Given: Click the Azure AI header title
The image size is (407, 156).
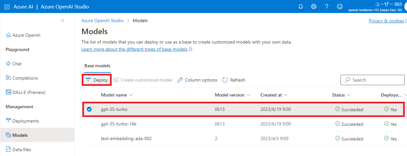Looking at the screenshot, I should point(23,7).
